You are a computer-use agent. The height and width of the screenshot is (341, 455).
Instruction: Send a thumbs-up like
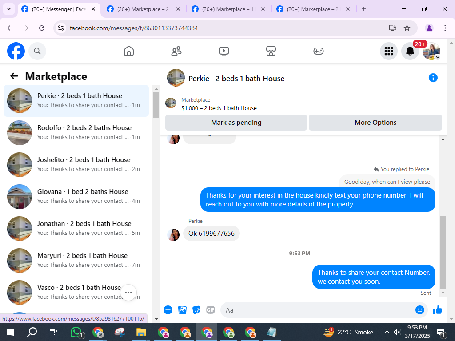coord(438,310)
